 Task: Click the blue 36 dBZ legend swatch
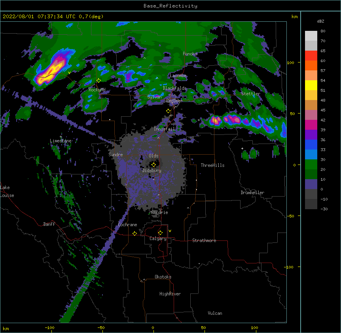coord(311,145)
